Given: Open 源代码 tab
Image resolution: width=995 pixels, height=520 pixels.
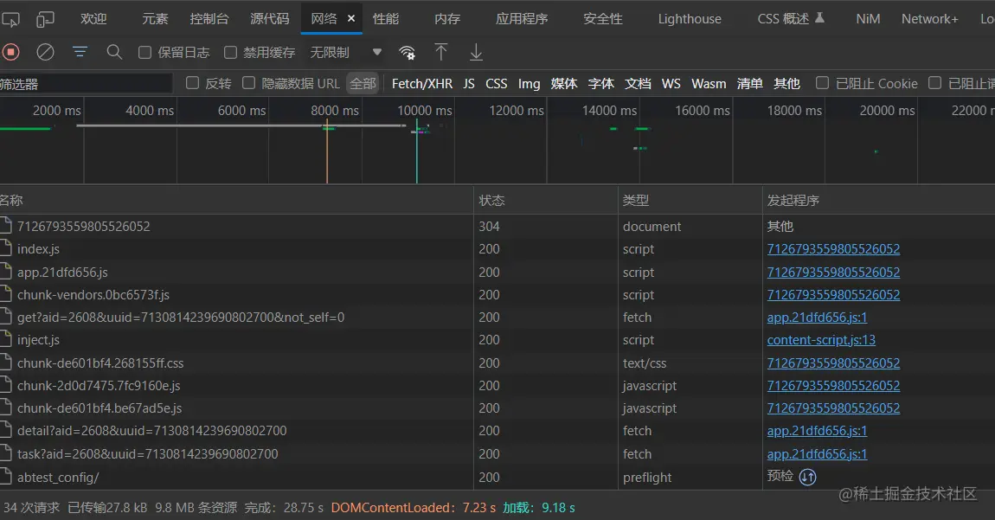Looking at the screenshot, I should 270,19.
